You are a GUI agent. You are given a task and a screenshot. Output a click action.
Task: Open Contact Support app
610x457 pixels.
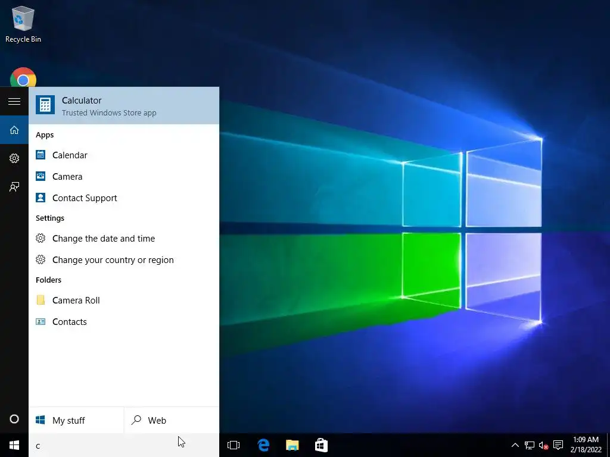[x=124, y=198]
